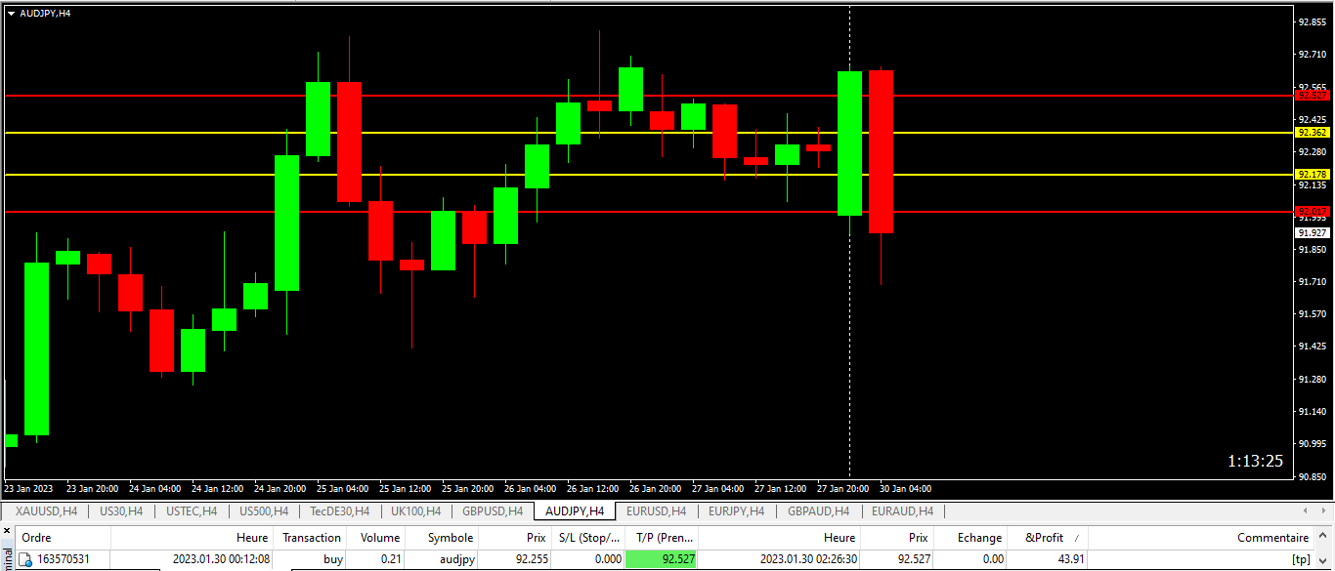Click the stop loss value 0.000

pos(607,559)
